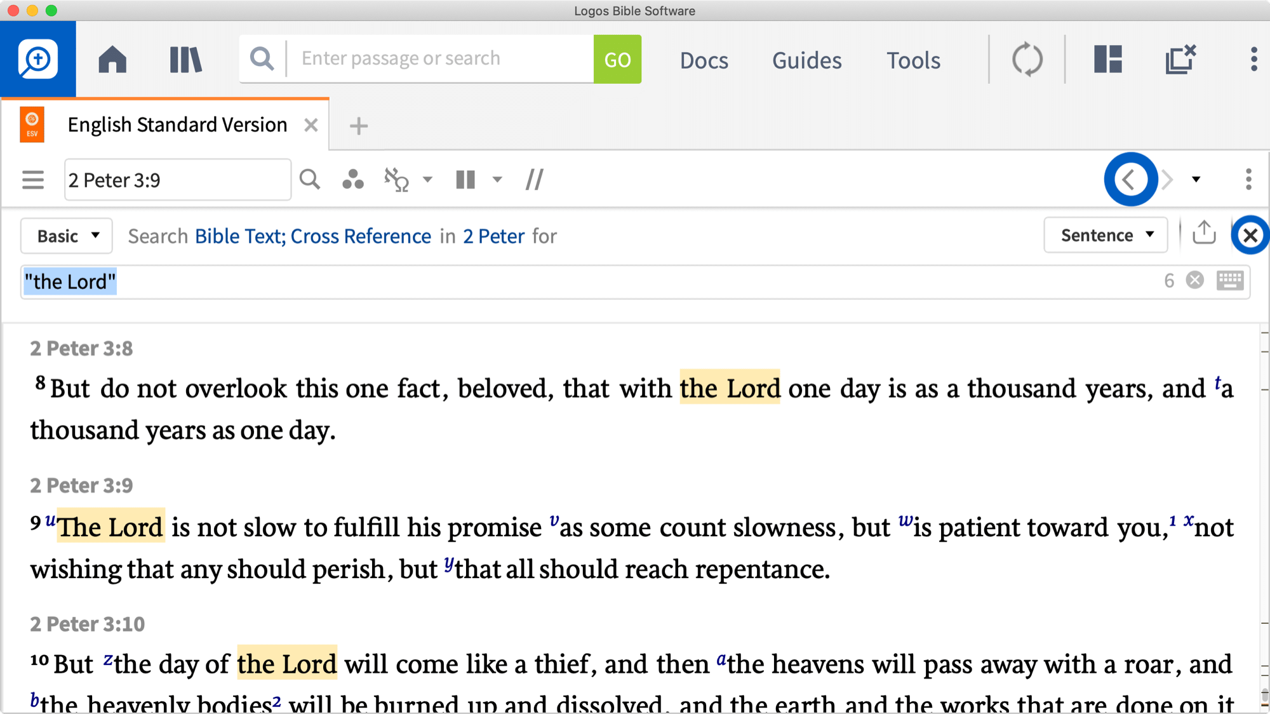The width and height of the screenshot is (1270, 714).
Task: Expand the interlinear options dropdown arrow
Action: (427, 180)
